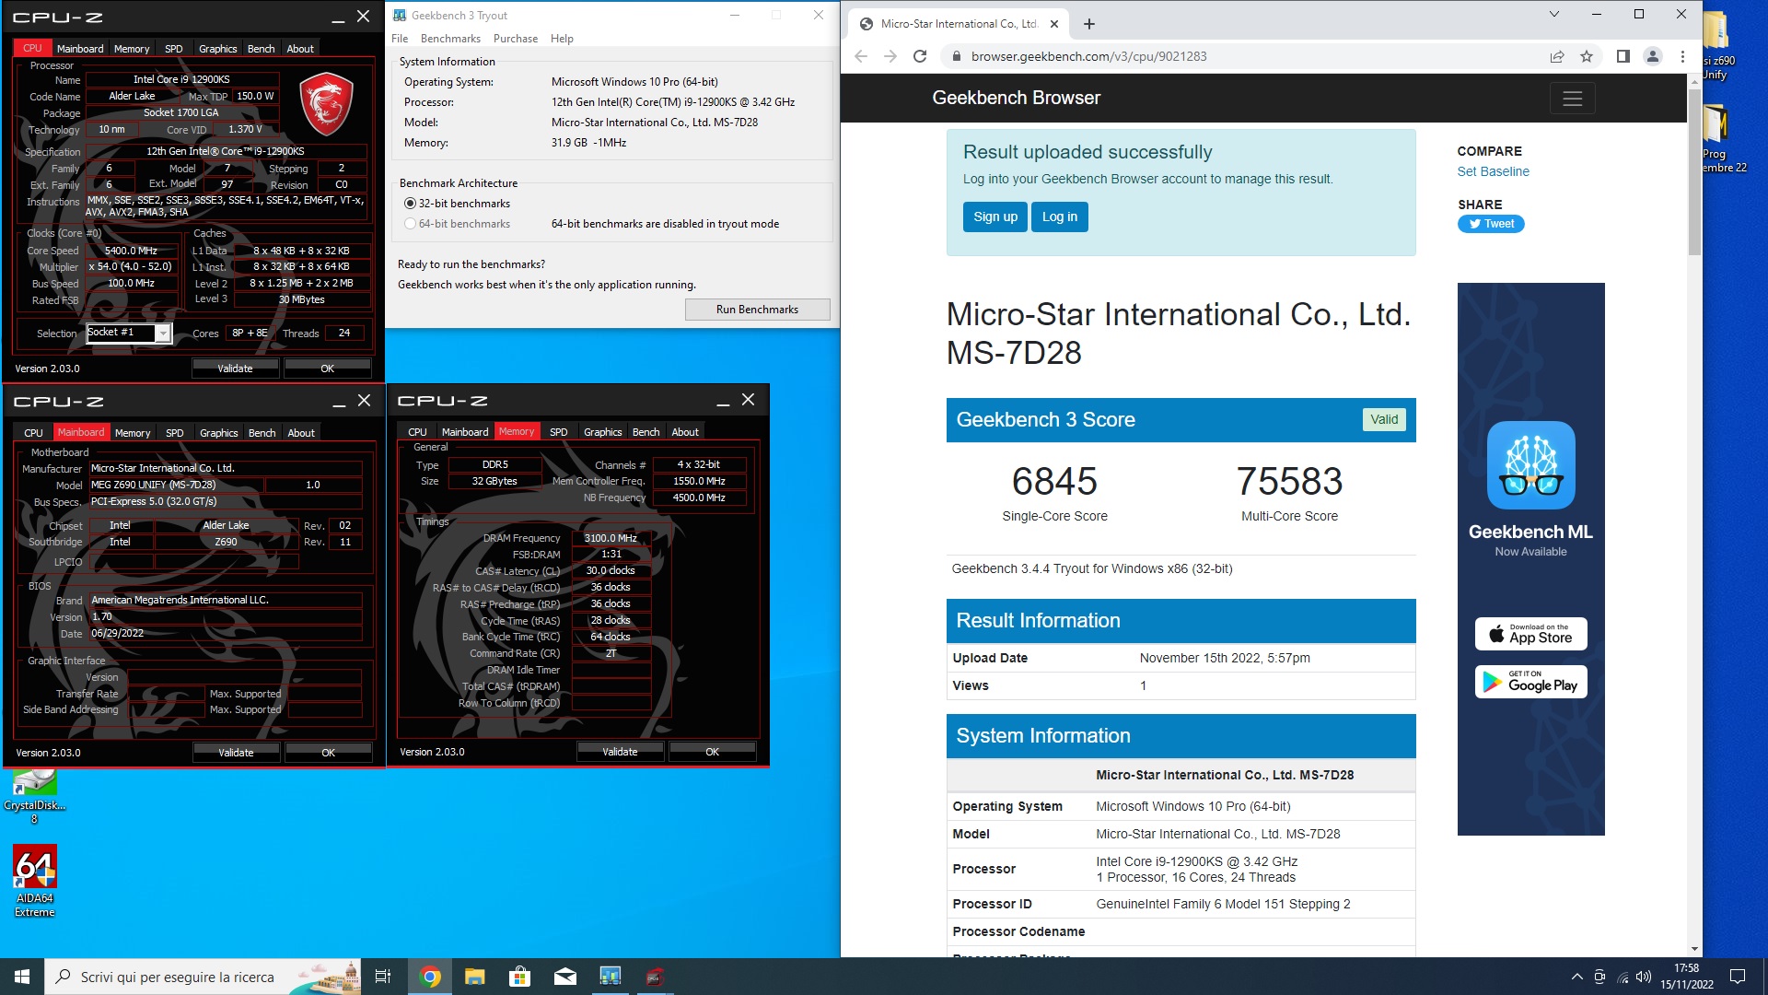The height and width of the screenshot is (995, 1768).
Task: Open notification center in system tray
Action: pyautogui.click(x=1738, y=977)
